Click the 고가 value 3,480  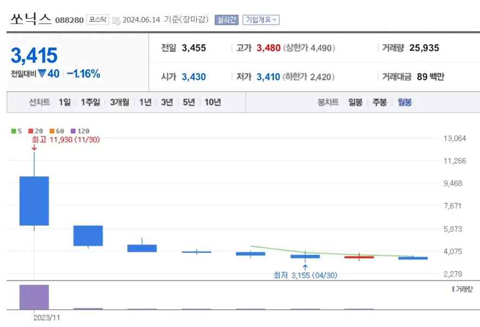(269, 48)
